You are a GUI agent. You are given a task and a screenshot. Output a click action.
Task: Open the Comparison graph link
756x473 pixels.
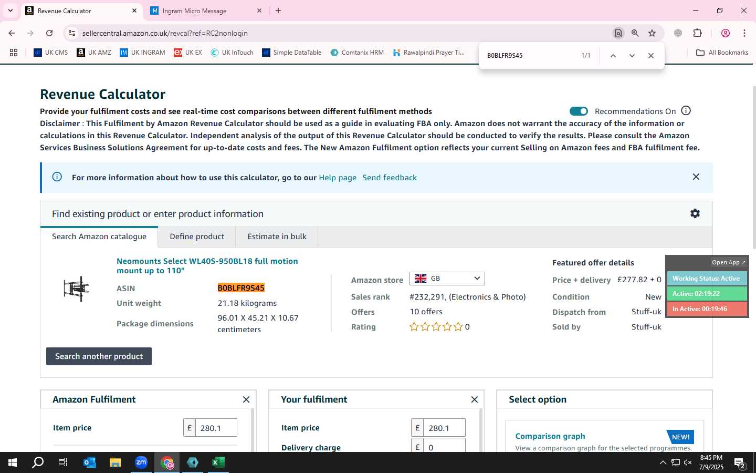coord(550,436)
